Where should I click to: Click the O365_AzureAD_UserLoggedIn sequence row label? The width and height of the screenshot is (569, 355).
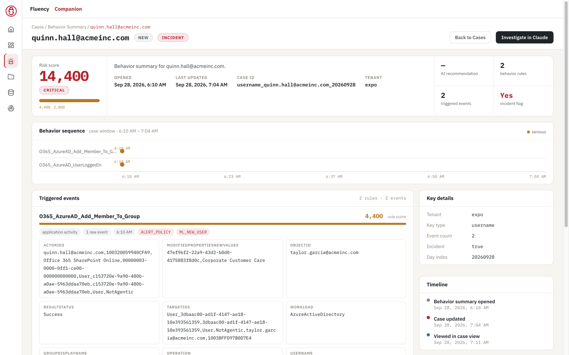(x=70, y=165)
